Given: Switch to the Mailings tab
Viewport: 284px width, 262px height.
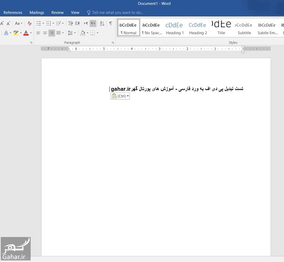Looking at the screenshot, I should coord(37,12).
